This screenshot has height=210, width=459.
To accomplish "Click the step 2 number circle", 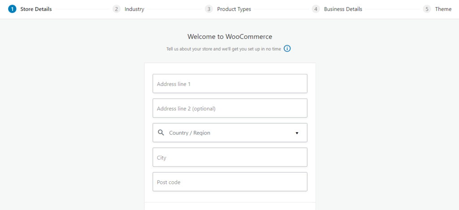I will pyautogui.click(x=117, y=9).
